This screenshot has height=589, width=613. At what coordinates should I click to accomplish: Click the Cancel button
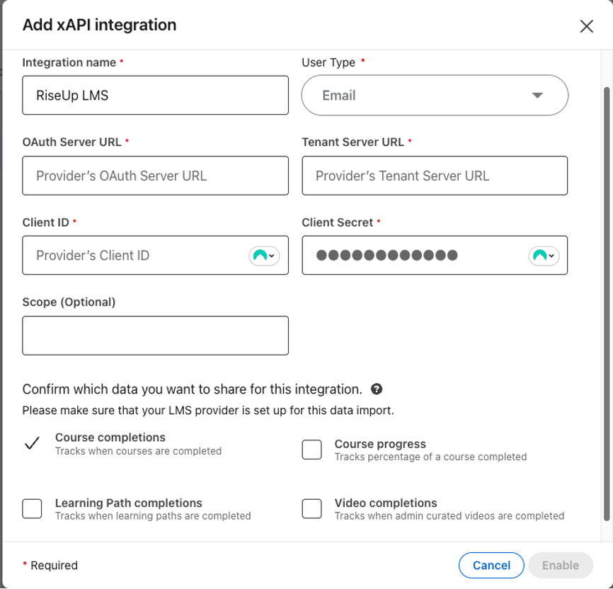491,565
